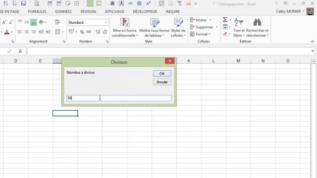Image resolution: width=317 pixels, height=178 pixels.
Task: Open the Fill down options icon
Action: tap(225, 27)
